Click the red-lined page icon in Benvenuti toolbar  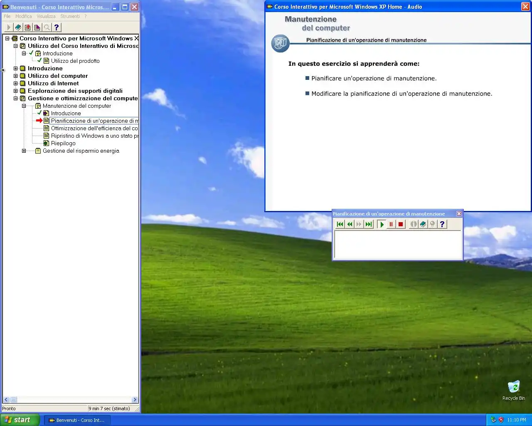(x=28, y=27)
